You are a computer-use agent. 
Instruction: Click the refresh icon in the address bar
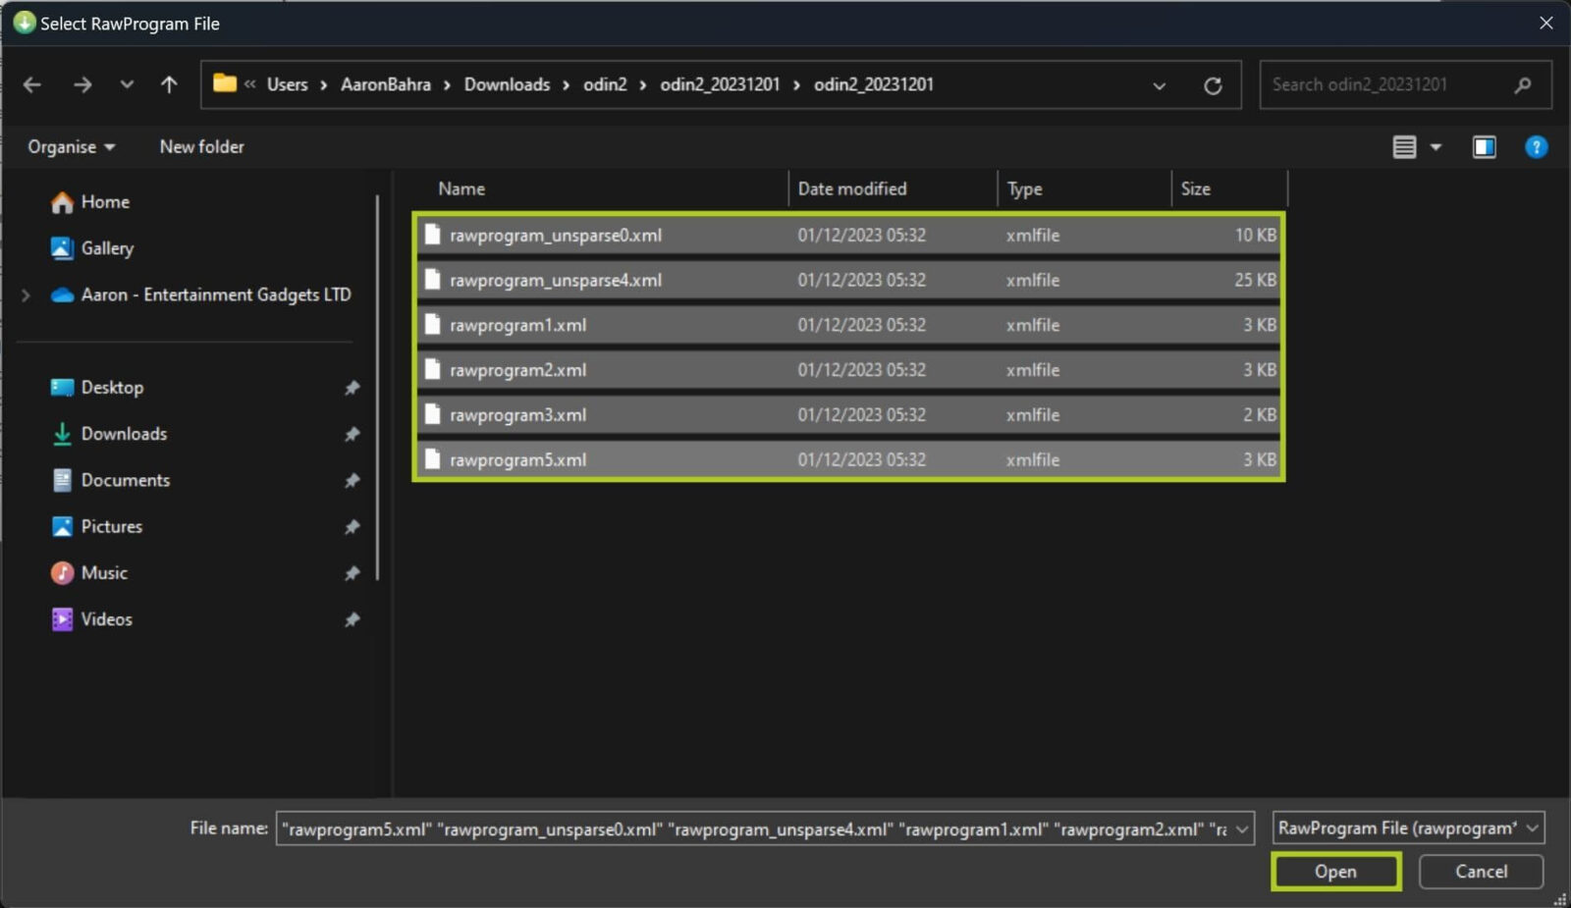pos(1214,84)
